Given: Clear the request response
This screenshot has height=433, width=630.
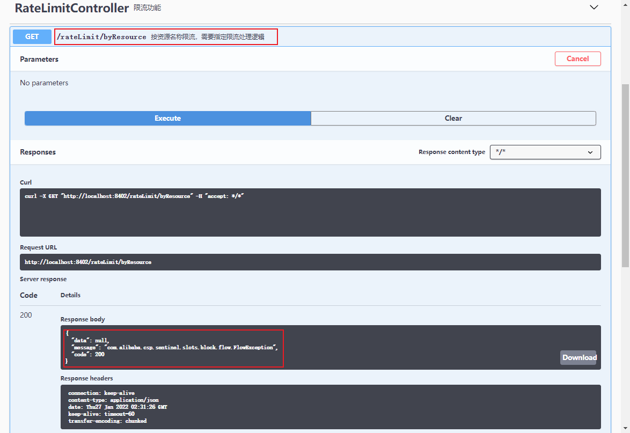Looking at the screenshot, I should 453,118.
